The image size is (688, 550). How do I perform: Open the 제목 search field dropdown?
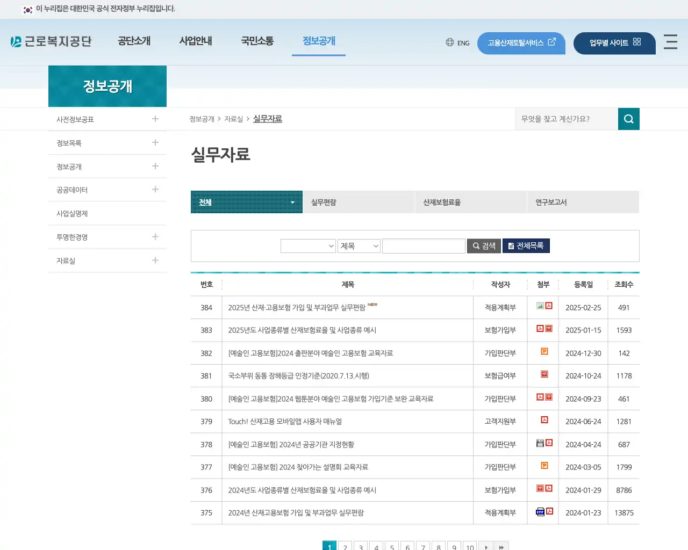pyautogui.click(x=359, y=245)
